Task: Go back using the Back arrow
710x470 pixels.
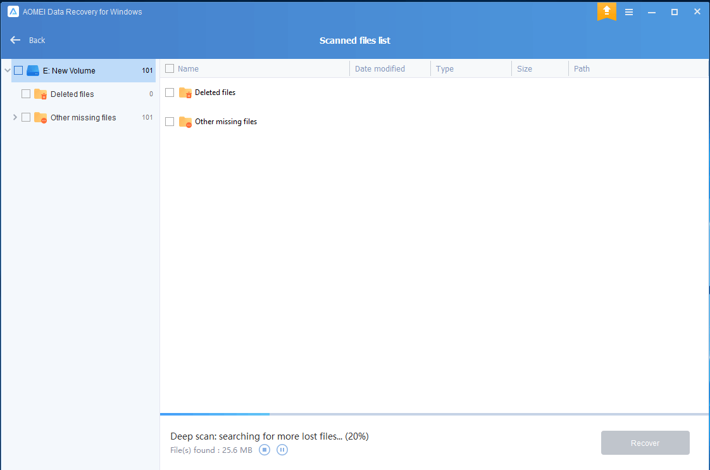Action: click(15, 40)
